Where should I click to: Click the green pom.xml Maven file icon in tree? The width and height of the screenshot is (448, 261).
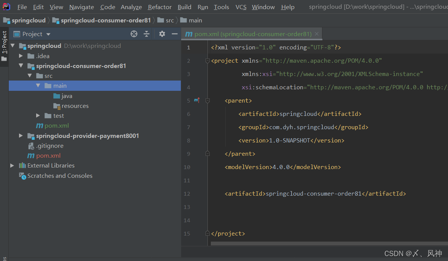pos(40,125)
